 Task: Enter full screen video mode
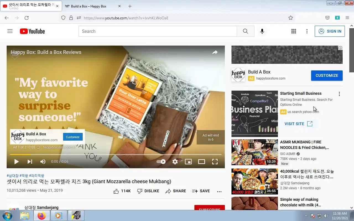215,162
